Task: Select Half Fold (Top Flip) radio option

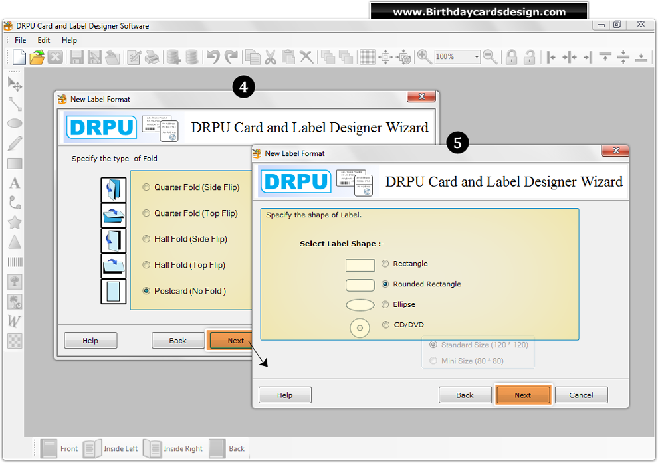Action: 146,265
